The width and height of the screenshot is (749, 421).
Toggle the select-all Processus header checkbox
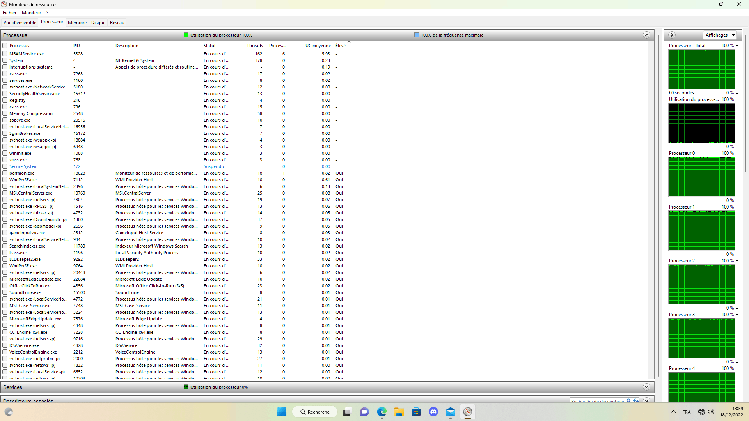coord(5,46)
